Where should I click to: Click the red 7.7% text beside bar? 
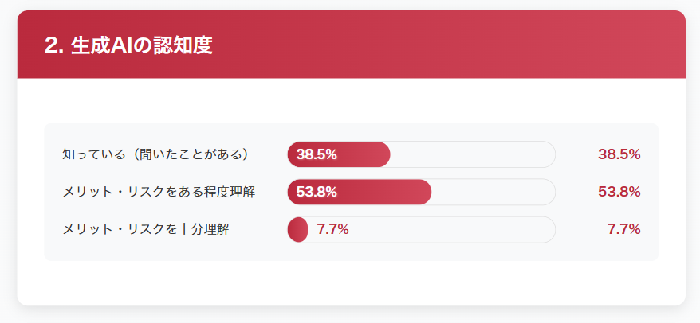[x=332, y=229]
